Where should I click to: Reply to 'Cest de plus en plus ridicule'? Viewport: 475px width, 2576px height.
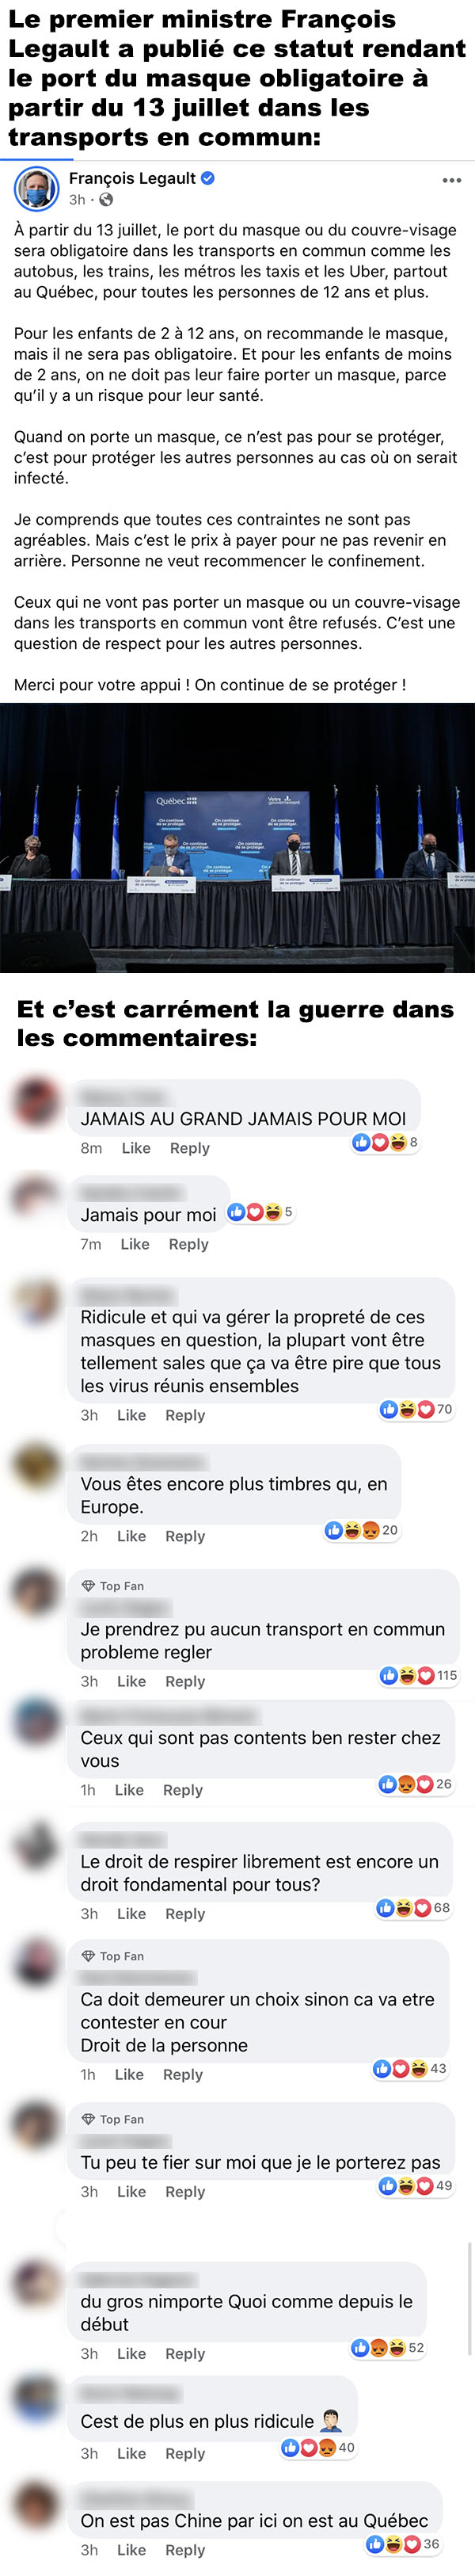(x=185, y=2453)
